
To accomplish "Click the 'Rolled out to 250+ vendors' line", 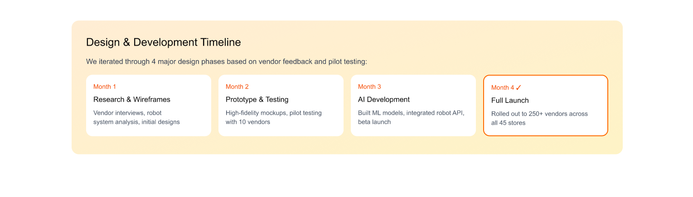I will [539, 114].
